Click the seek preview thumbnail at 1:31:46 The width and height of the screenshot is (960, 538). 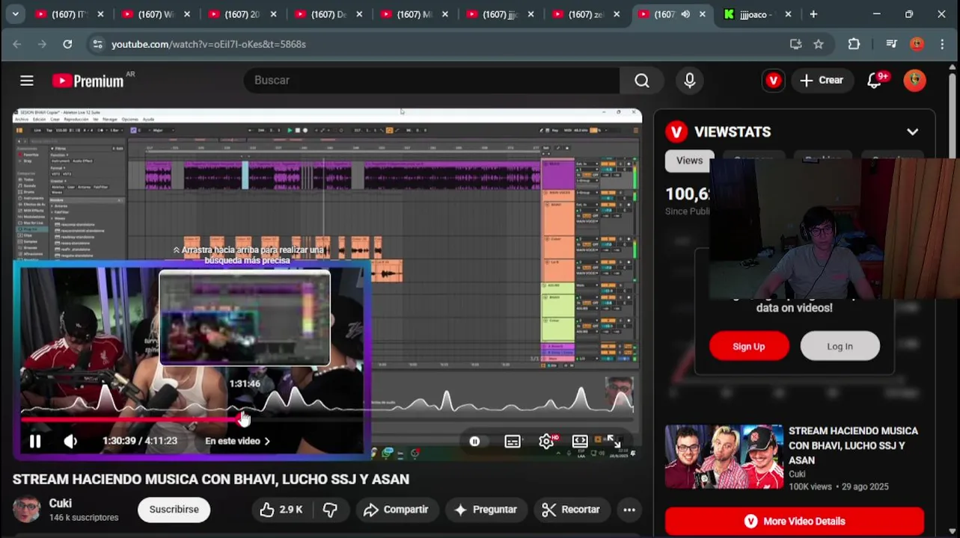pyautogui.click(x=245, y=318)
